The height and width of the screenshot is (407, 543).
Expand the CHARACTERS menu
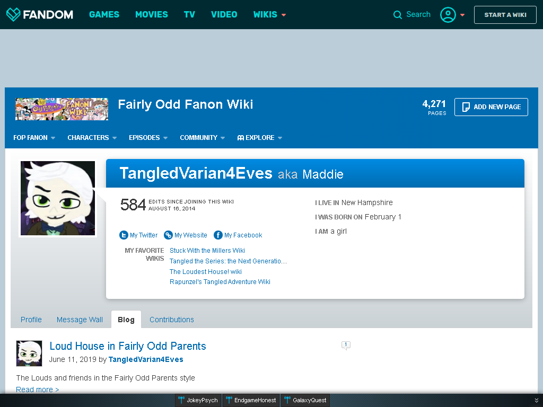point(92,138)
